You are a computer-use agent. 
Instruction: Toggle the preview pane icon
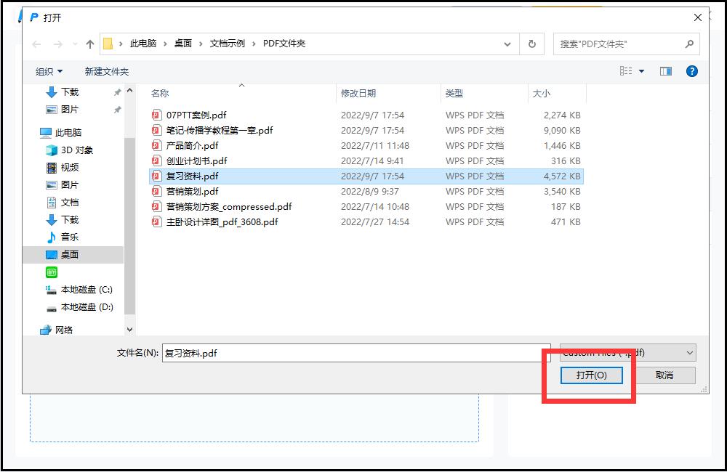[x=665, y=70]
